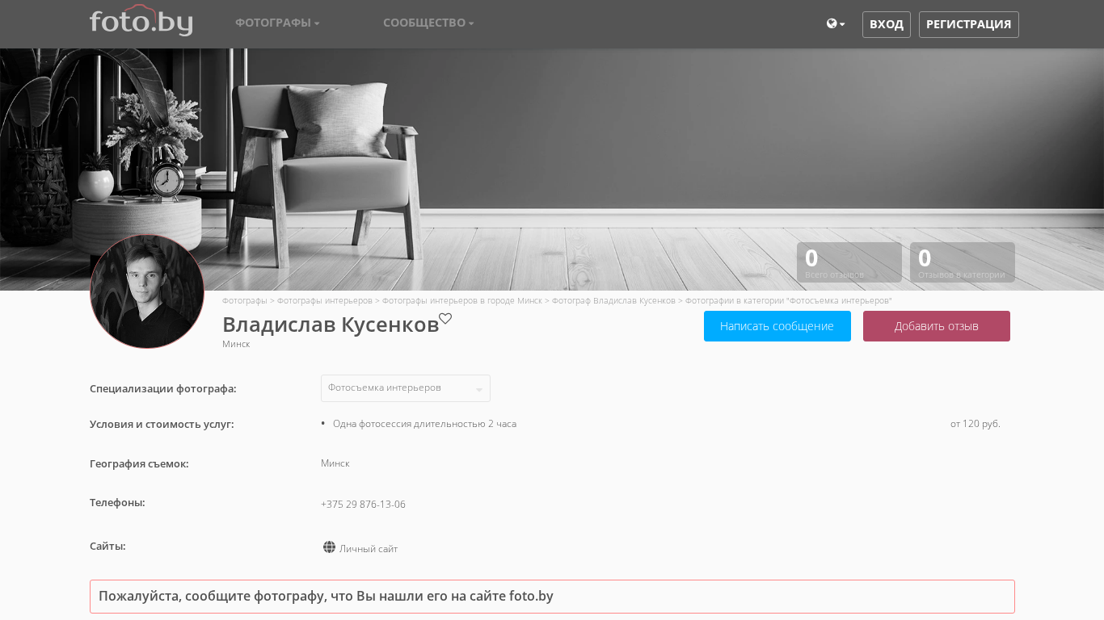This screenshot has width=1104, height=620.
Task: Click the foto.by logo
Action: point(141,22)
